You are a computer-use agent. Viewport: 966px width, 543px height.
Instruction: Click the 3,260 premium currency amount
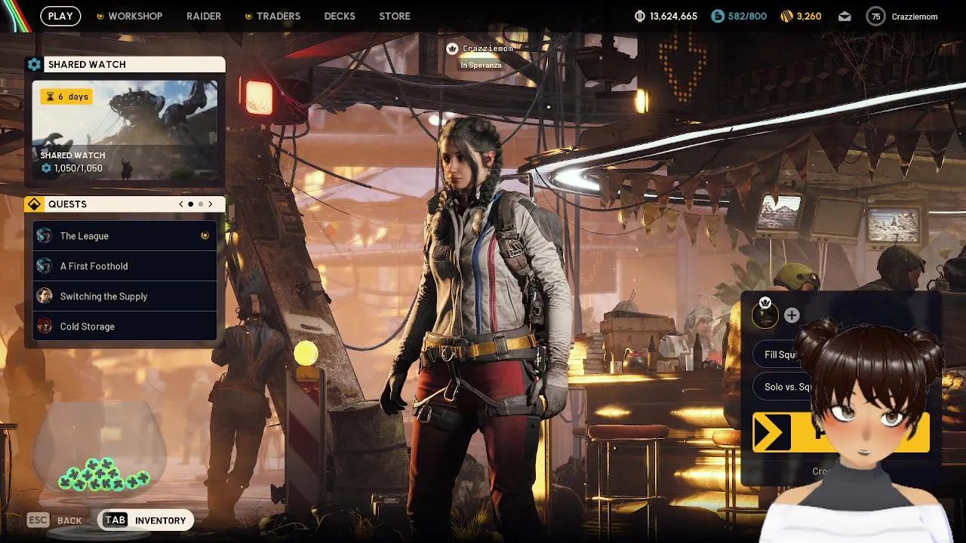[x=808, y=16]
